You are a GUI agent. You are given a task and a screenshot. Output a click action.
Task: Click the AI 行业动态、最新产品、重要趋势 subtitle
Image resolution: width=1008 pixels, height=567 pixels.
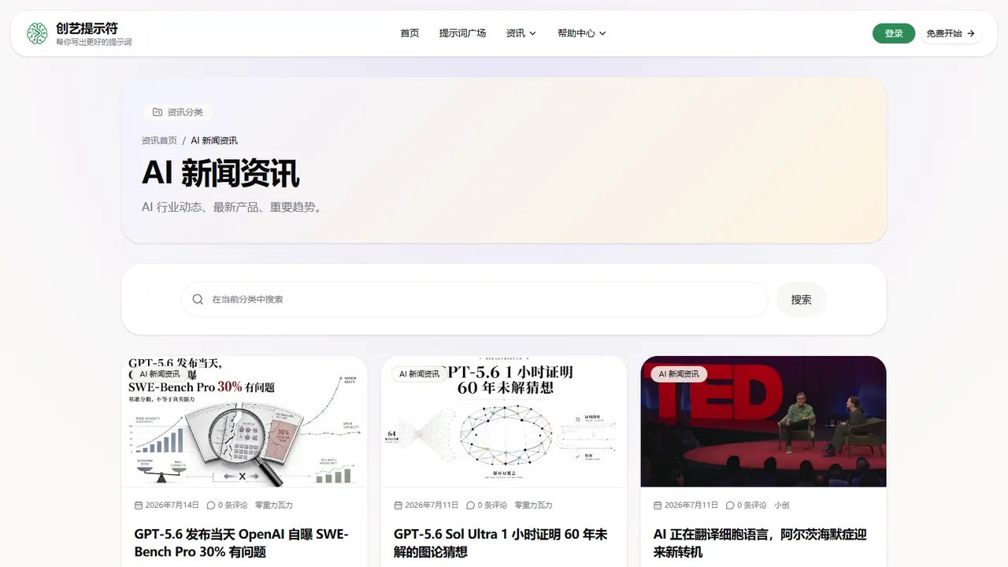click(x=232, y=207)
